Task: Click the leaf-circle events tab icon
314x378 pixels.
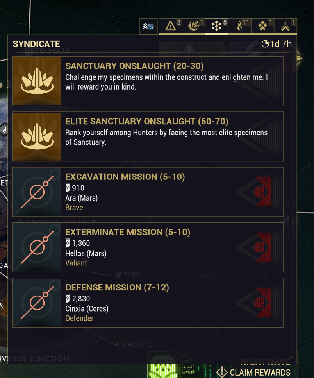Action: (193, 26)
